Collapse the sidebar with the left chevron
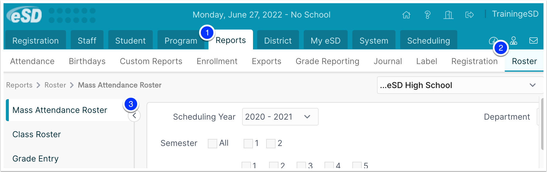Screen dimensions: 547x172 point(134,116)
